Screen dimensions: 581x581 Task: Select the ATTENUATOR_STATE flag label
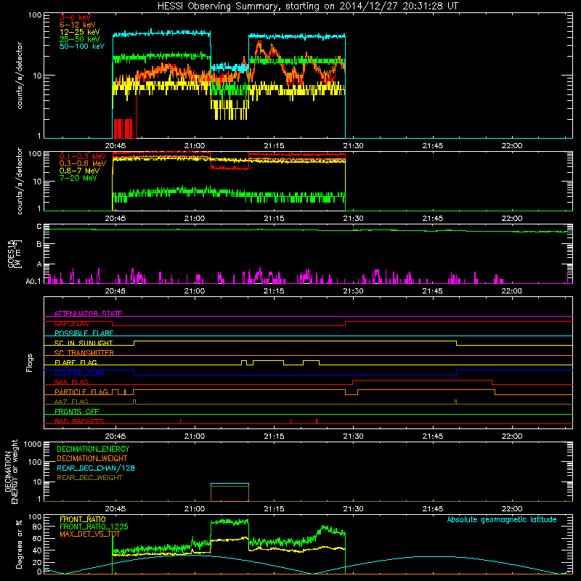coord(88,314)
